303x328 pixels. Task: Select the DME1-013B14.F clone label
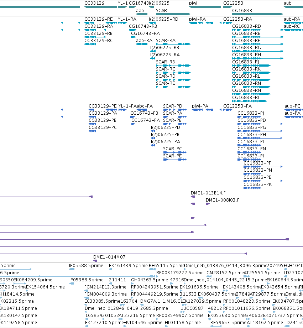(208, 193)
